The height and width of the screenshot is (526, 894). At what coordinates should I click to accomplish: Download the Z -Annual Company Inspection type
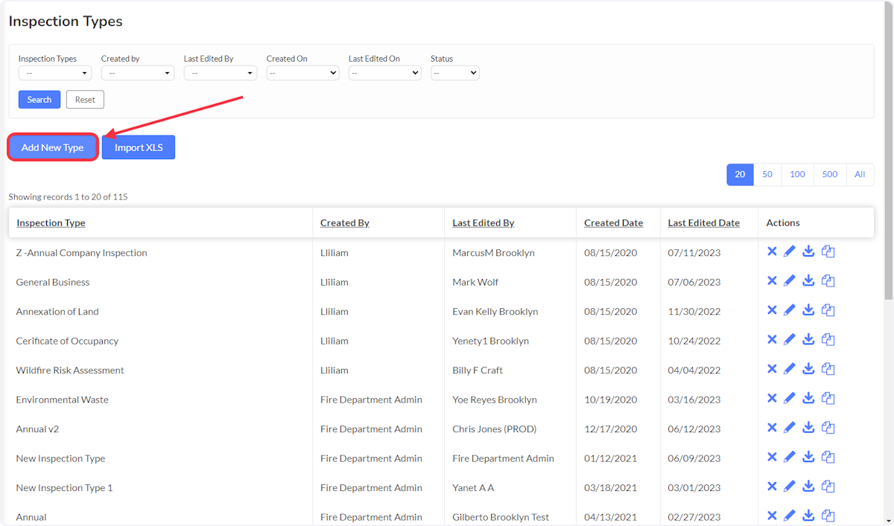(808, 251)
